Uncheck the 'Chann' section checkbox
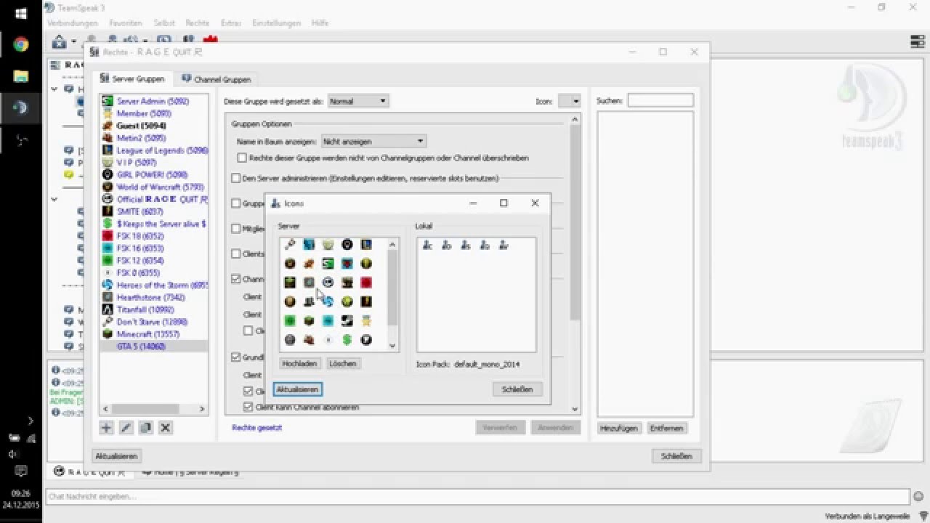 tap(236, 278)
